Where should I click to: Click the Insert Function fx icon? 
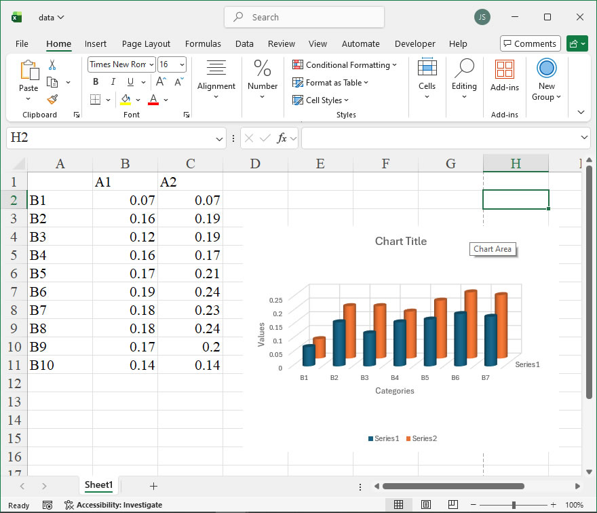point(282,138)
